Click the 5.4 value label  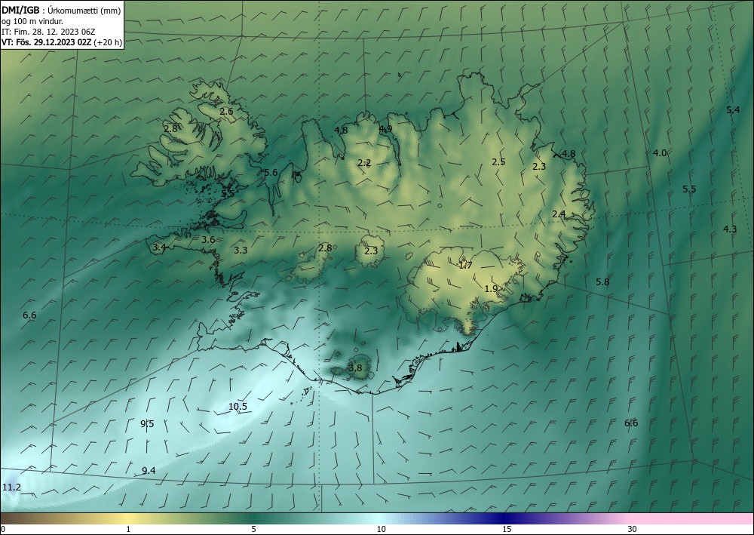(733, 109)
